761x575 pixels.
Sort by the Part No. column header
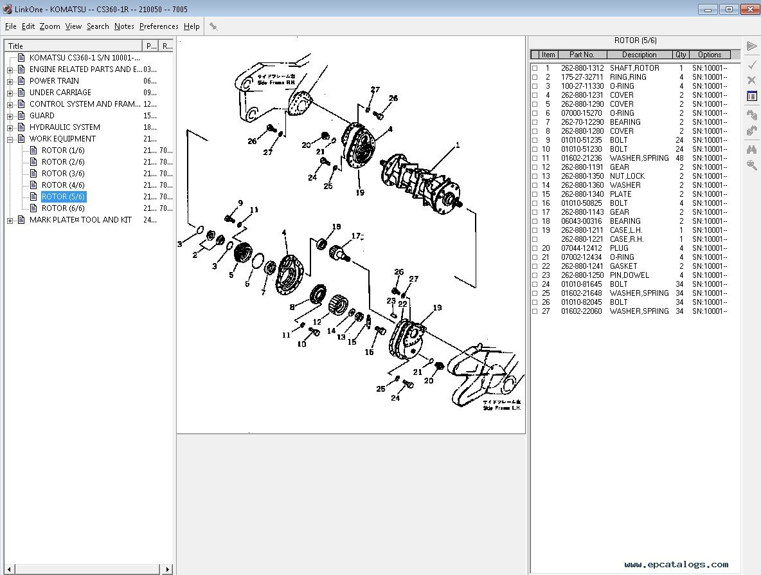coord(582,55)
